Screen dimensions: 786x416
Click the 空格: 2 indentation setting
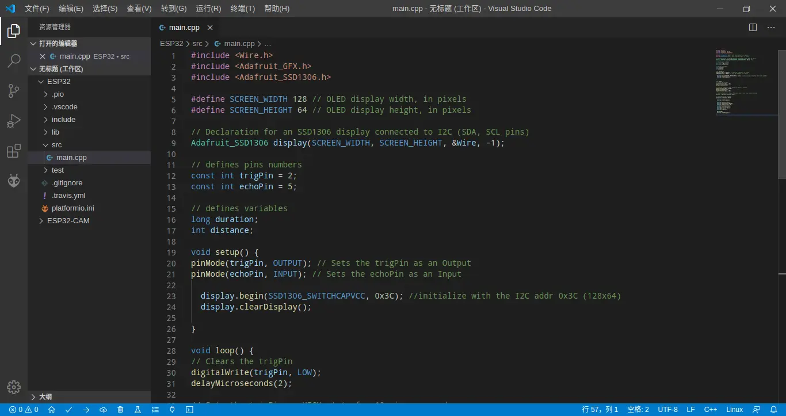coord(638,410)
